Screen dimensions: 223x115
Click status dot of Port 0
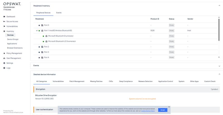(x=39, y=25)
